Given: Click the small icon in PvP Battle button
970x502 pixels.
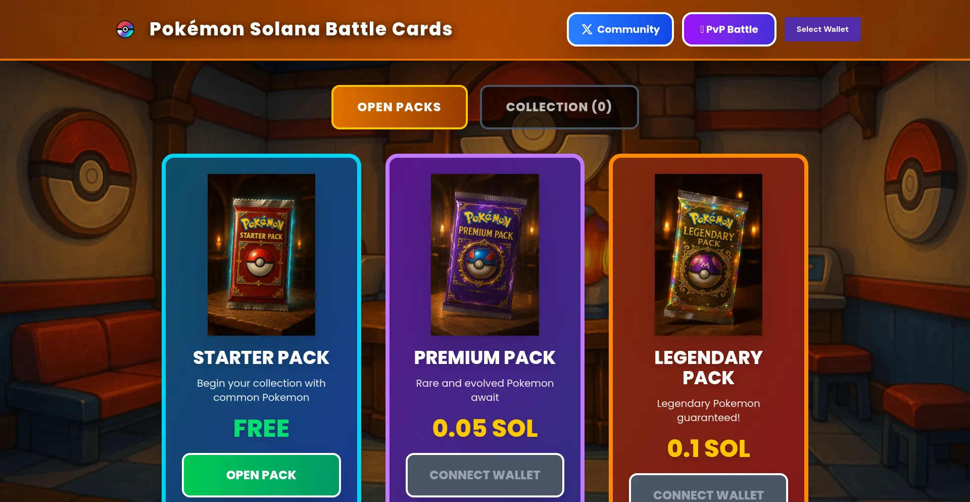Looking at the screenshot, I should [x=702, y=29].
